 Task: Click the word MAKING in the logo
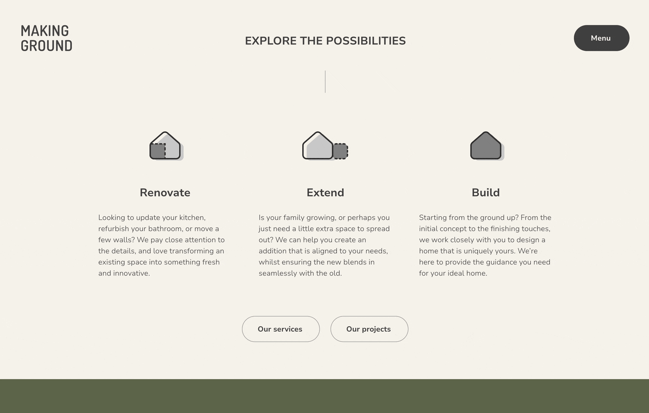(45, 31)
